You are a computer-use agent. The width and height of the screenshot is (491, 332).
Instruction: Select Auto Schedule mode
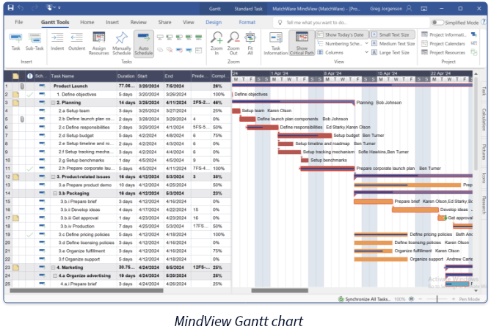tap(144, 43)
